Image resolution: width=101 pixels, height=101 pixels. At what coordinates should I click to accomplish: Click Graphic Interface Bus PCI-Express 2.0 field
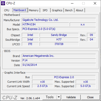tap(64, 77)
